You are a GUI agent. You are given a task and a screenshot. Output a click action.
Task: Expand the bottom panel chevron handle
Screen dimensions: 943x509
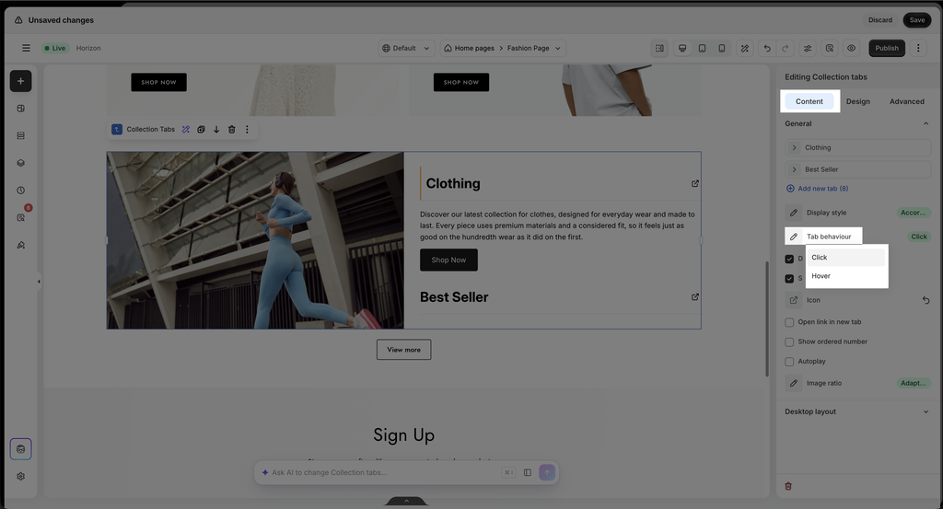tap(406, 502)
